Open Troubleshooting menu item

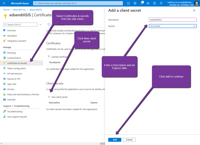click(15, 112)
